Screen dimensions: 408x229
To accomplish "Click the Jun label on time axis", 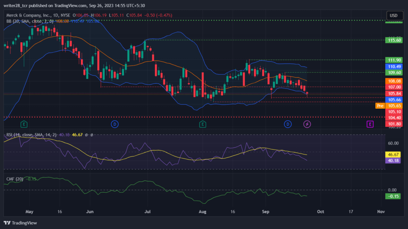I will [90, 211].
